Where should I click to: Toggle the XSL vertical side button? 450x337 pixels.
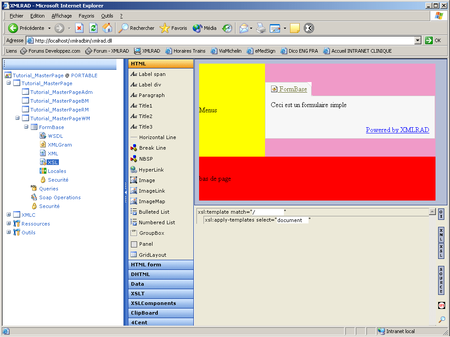[x=441, y=251]
